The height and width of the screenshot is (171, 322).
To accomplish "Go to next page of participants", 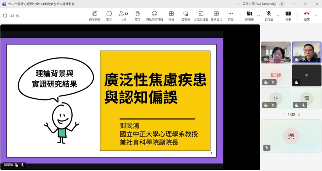I will (x=299, y=115).
